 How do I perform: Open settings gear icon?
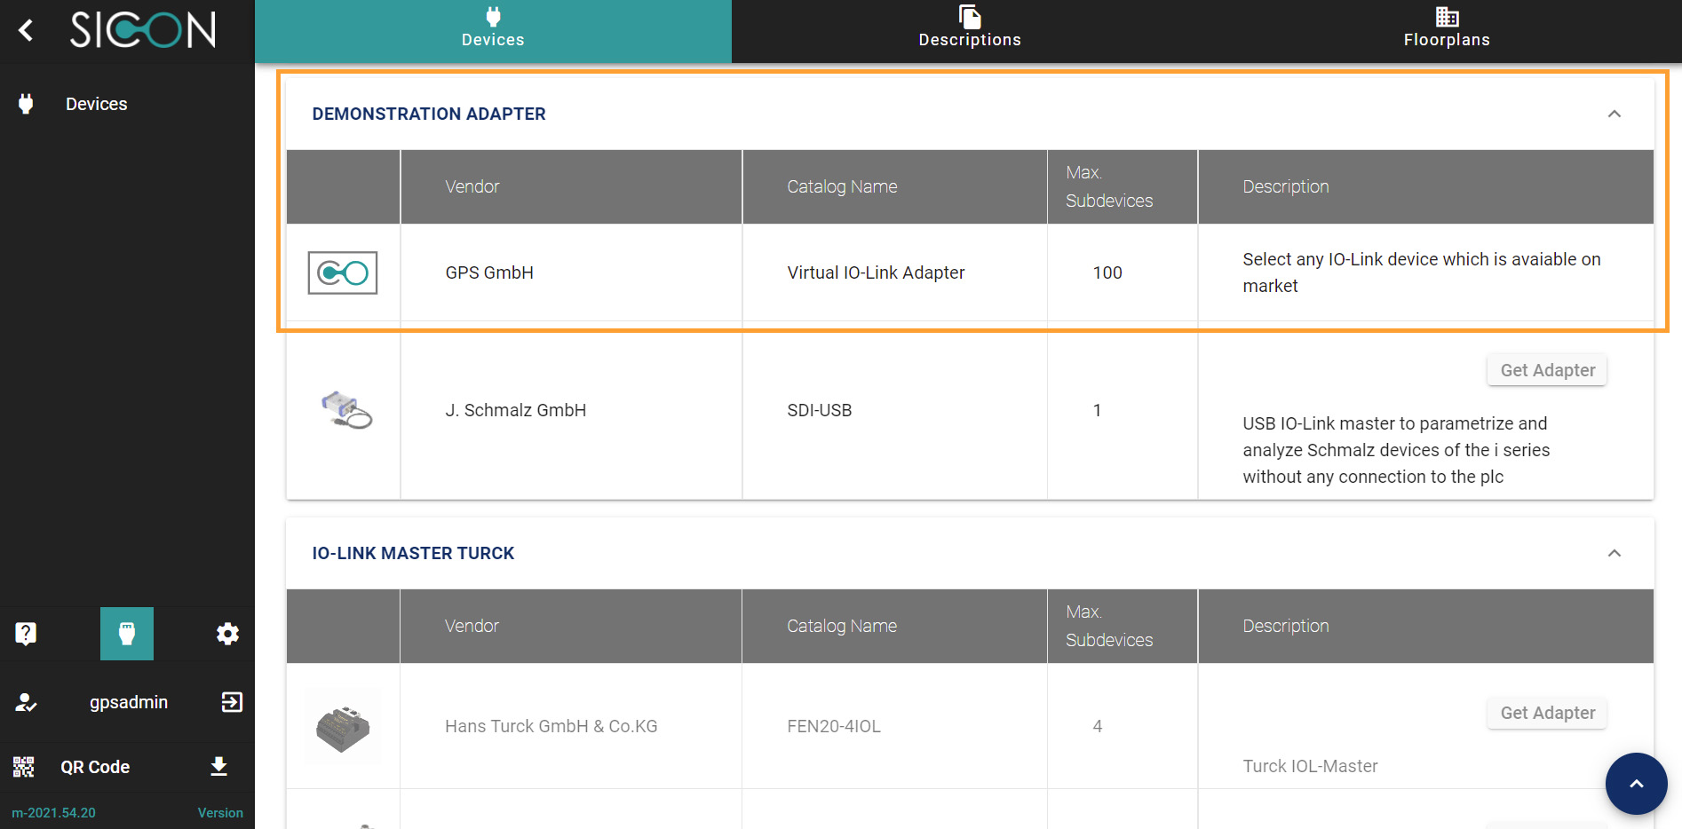[x=227, y=634]
